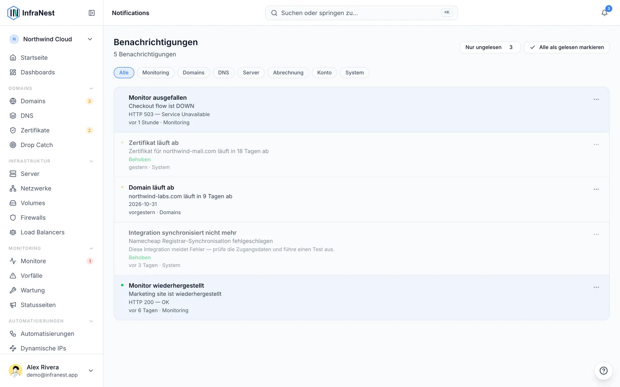The width and height of the screenshot is (620, 387).
Task: Collapse the sidebar panel icon
Action: point(92,13)
